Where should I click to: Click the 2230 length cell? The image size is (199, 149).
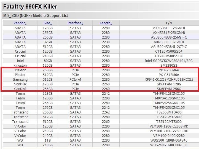(x=106, y=42)
